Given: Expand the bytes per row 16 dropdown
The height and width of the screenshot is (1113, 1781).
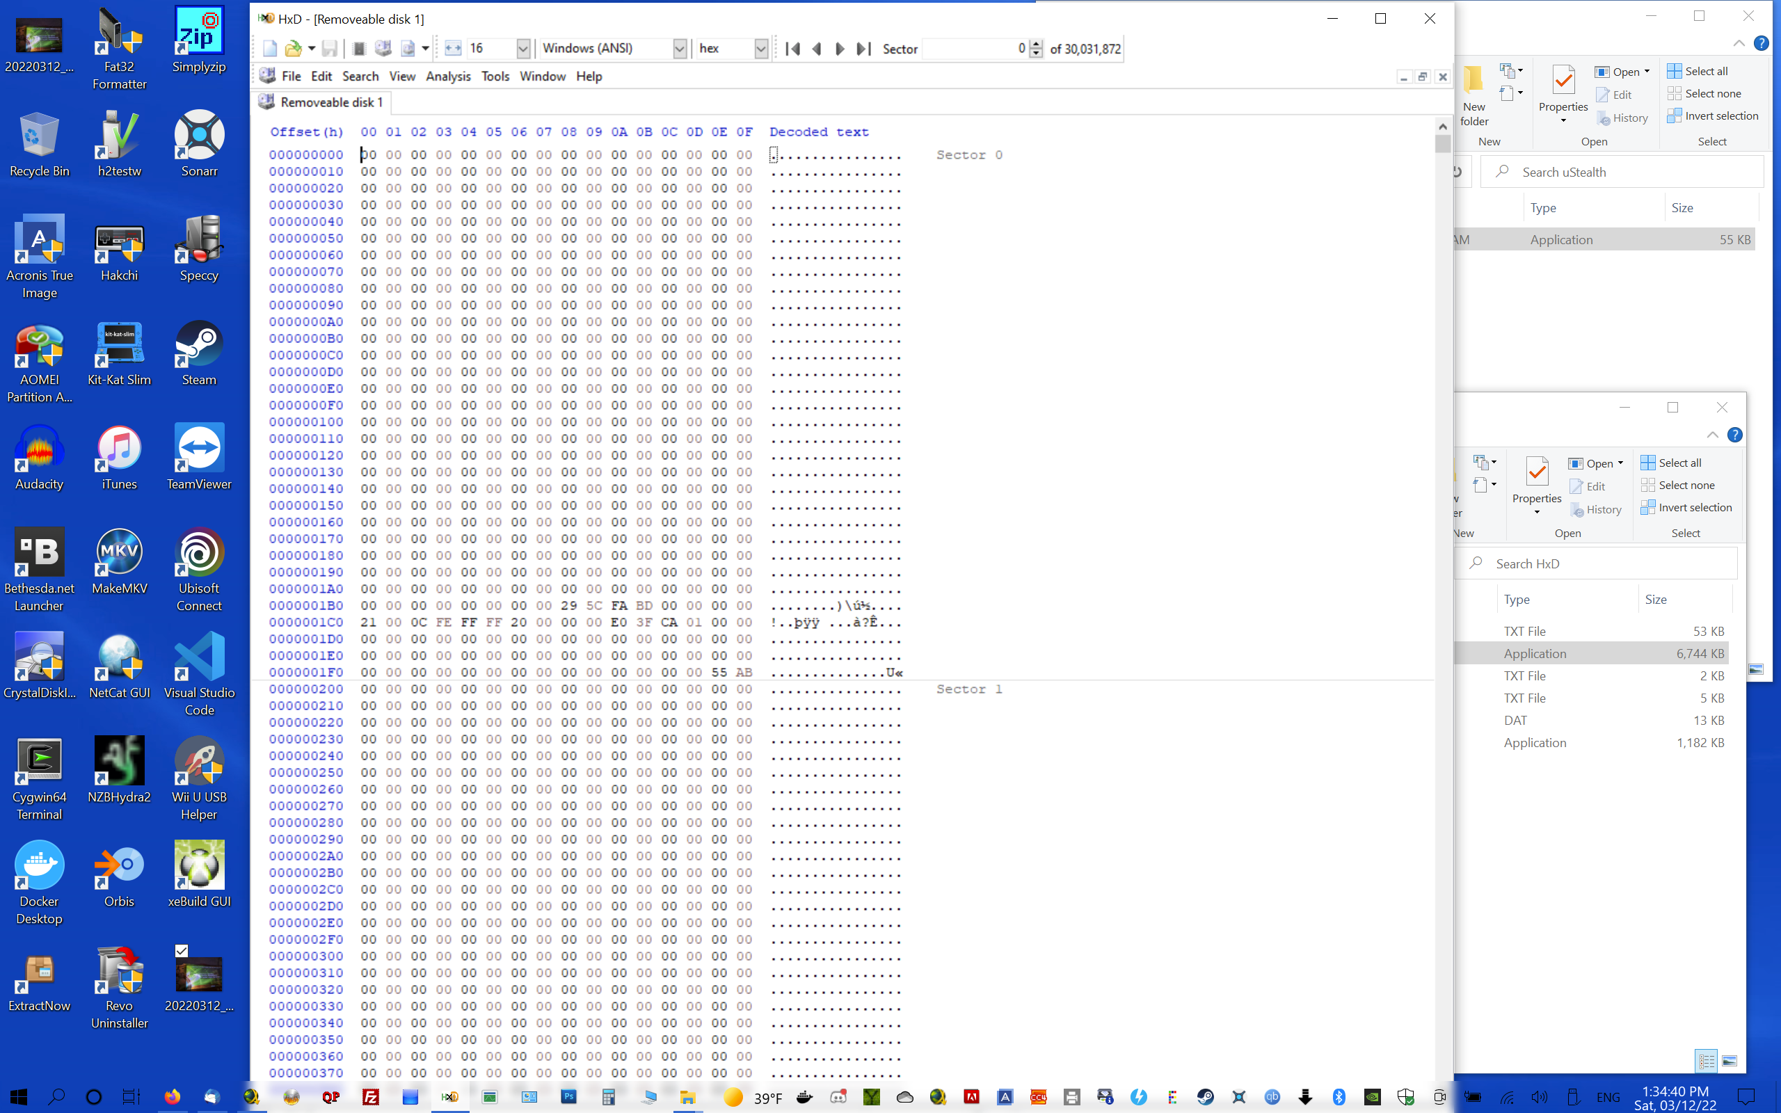Looking at the screenshot, I should click(x=522, y=49).
